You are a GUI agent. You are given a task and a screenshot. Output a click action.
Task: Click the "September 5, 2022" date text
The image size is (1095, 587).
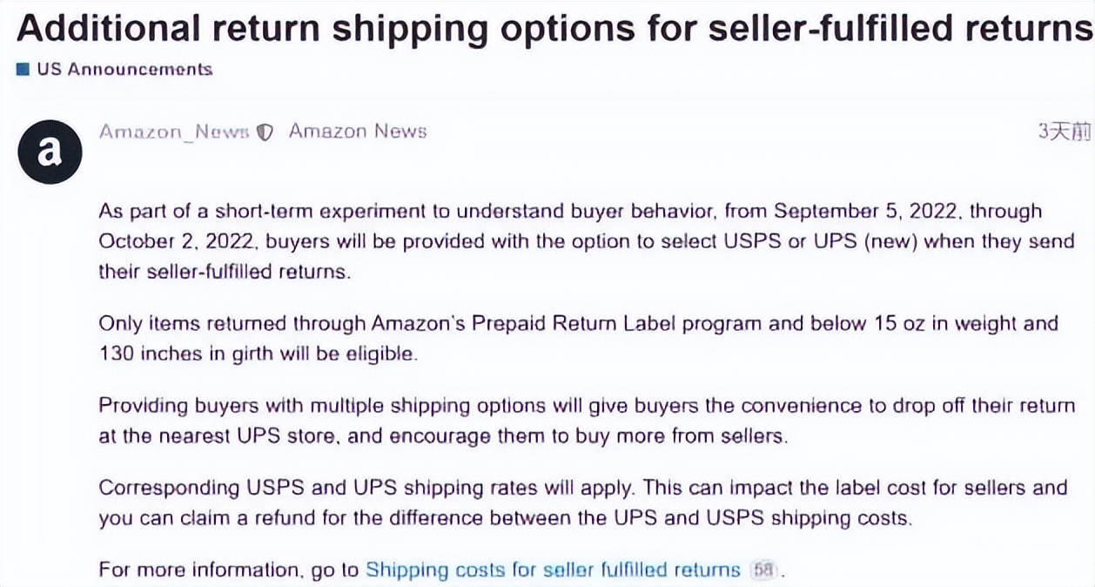click(x=866, y=212)
